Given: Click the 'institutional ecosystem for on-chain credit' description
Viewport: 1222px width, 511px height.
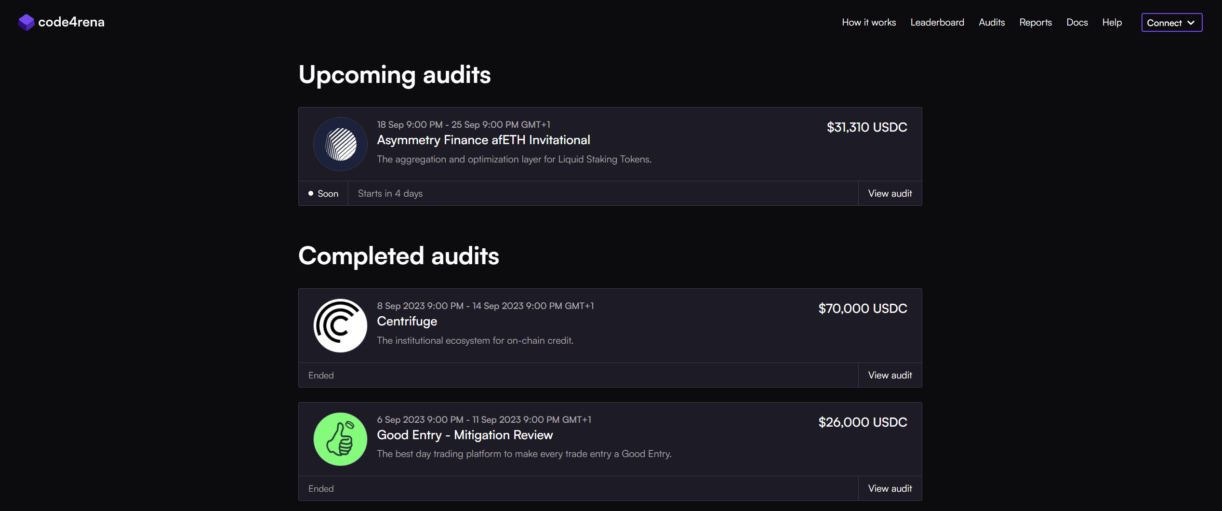Looking at the screenshot, I should 475,340.
